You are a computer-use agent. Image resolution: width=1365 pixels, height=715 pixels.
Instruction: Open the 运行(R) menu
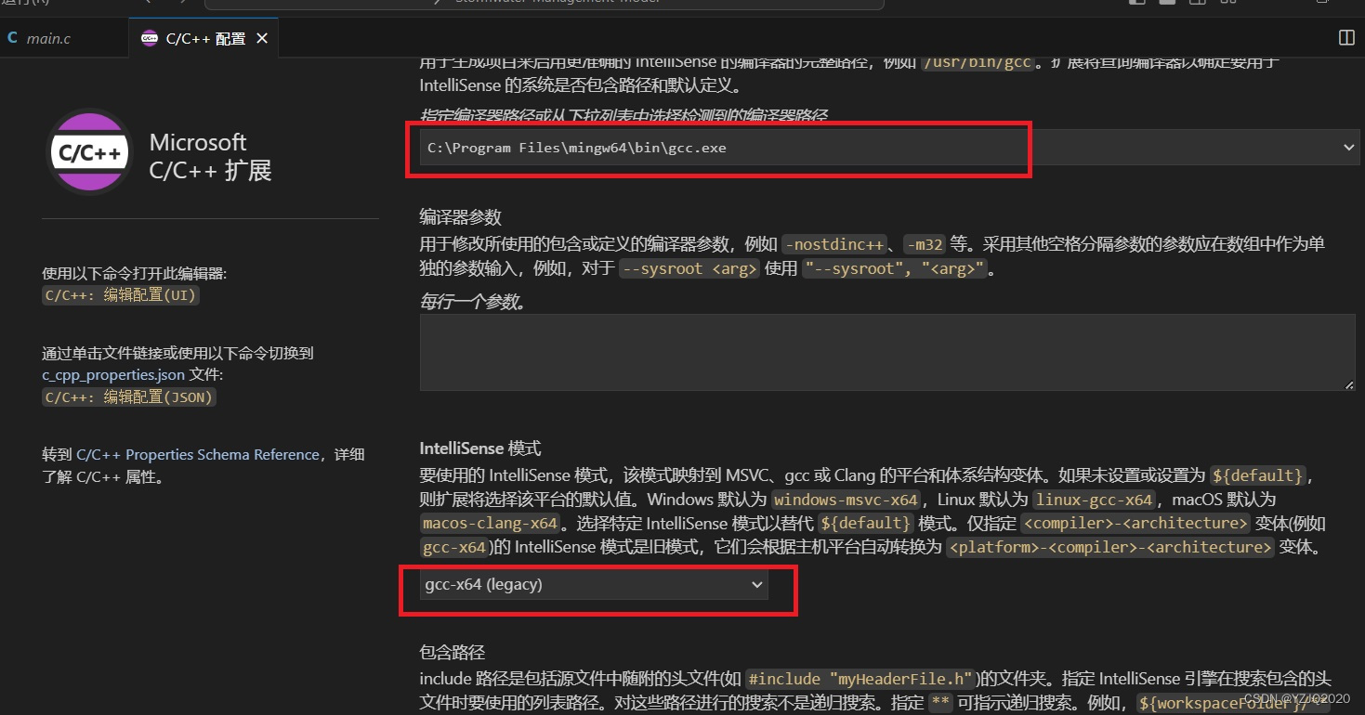tap(22, 4)
